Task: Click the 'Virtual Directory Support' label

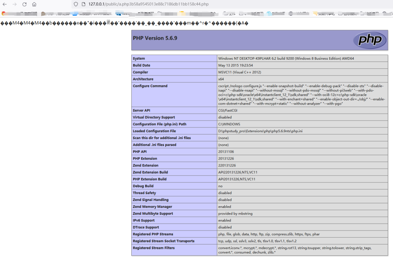Action: (x=154, y=117)
